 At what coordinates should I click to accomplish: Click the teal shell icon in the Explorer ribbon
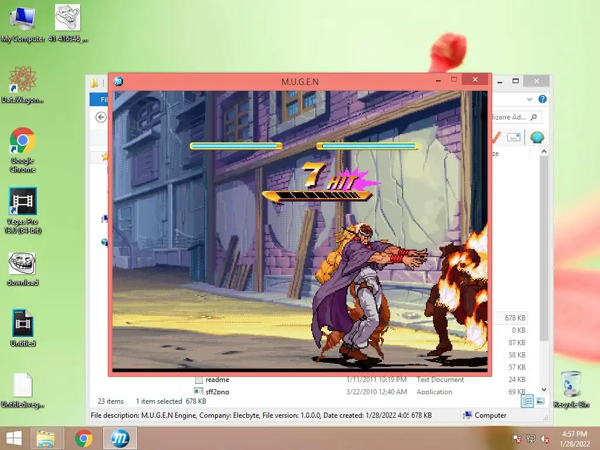tap(537, 137)
